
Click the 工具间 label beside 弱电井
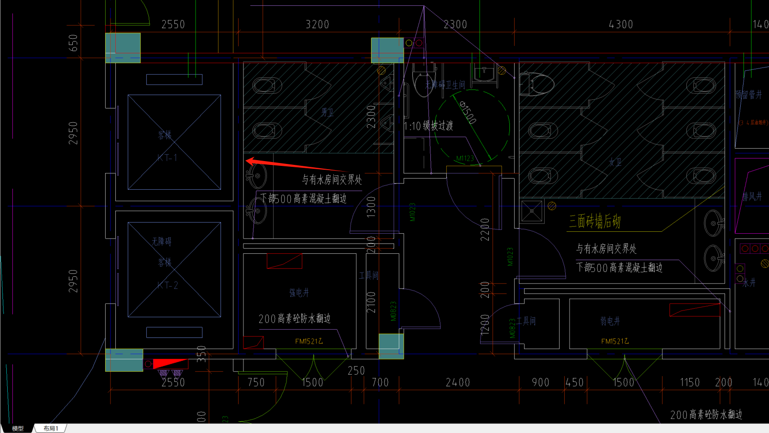point(526,321)
